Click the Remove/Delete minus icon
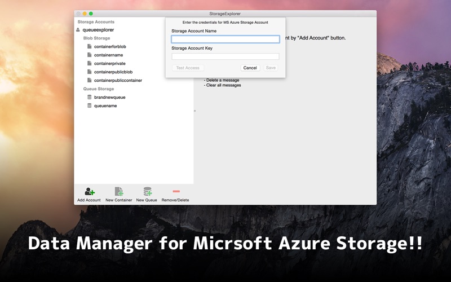This screenshot has height=282, width=451. [176, 191]
